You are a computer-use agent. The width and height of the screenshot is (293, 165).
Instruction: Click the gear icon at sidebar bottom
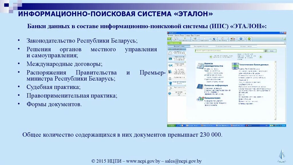coord(170,93)
